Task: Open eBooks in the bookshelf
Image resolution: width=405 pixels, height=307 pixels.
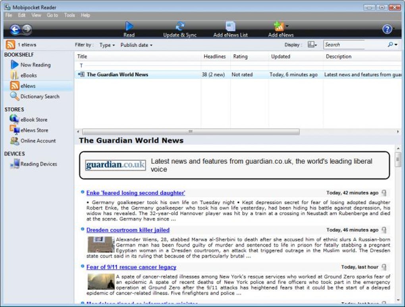Action: tap(29, 75)
